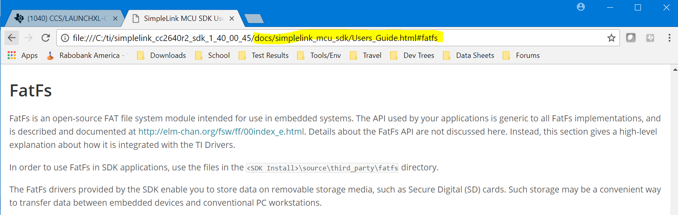This screenshot has width=678, height=215.
Task: Reload the page with the refresh icon
Action: click(x=46, y=38)
